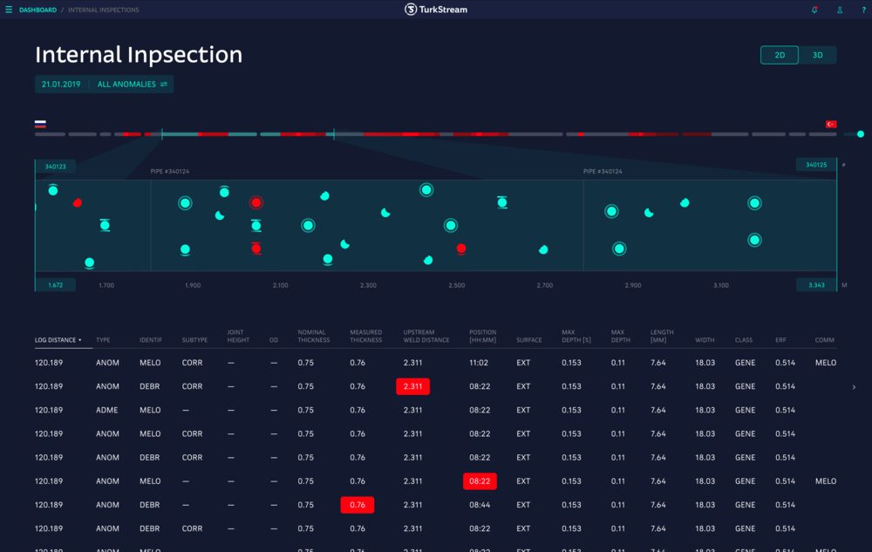Open the notifications bell
Image resolution: width=872 pixels, height=552 pixels.
[x=814, y=10]
